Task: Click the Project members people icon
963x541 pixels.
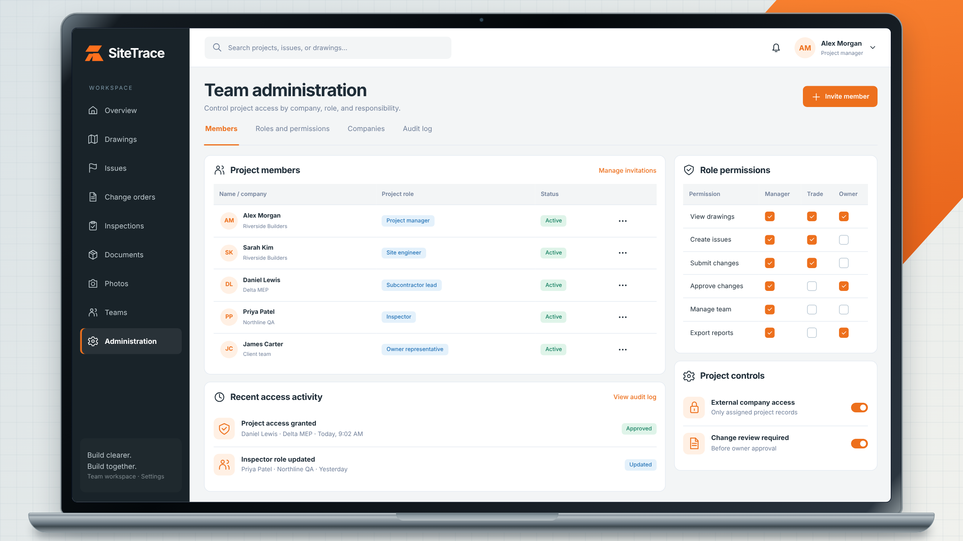Action: coord(219,170)
